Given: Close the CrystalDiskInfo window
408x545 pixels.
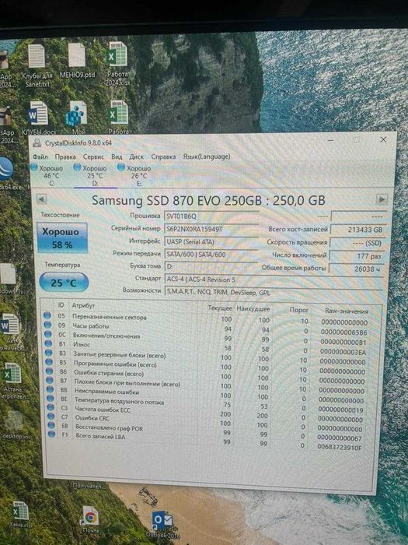Looking at the screenshot, I should [383, 139].
